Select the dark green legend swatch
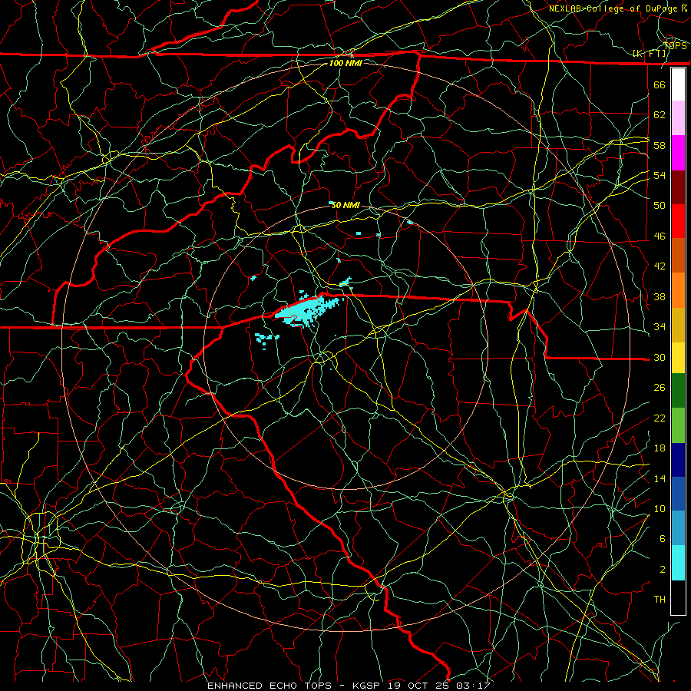 coord(678,391)
